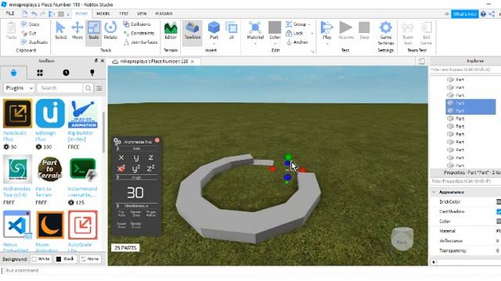Expand the Part insert dropdown arrow
The height and width of the screenshot is (281, 501).
[x=214, y=44]
